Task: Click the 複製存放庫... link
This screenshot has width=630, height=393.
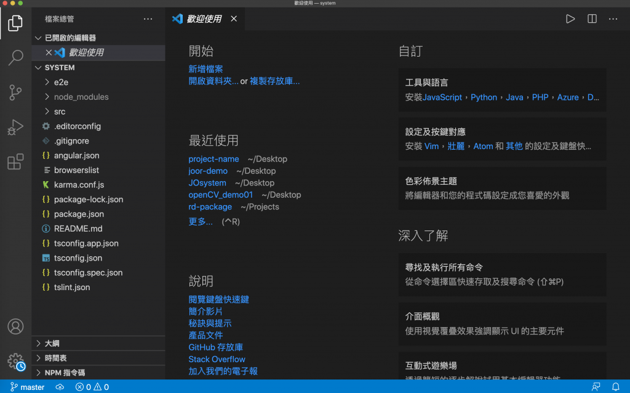Action: point(275,81)
